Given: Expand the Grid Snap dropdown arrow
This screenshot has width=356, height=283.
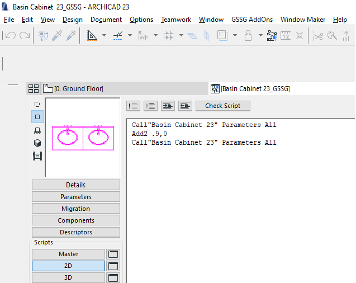Looking at the screenshot, I should click(181, 35).
